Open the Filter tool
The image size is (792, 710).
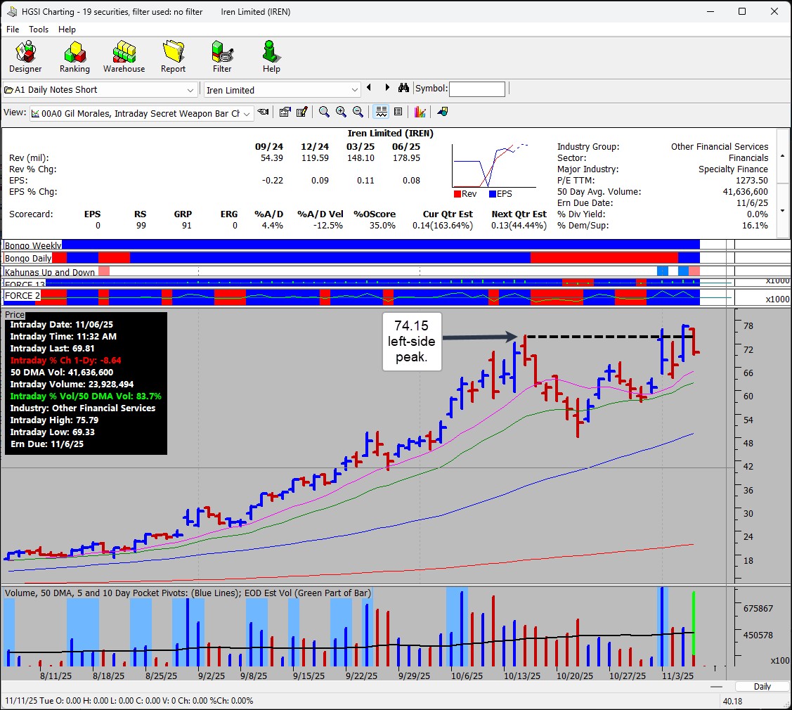click(x=222, y=57)
